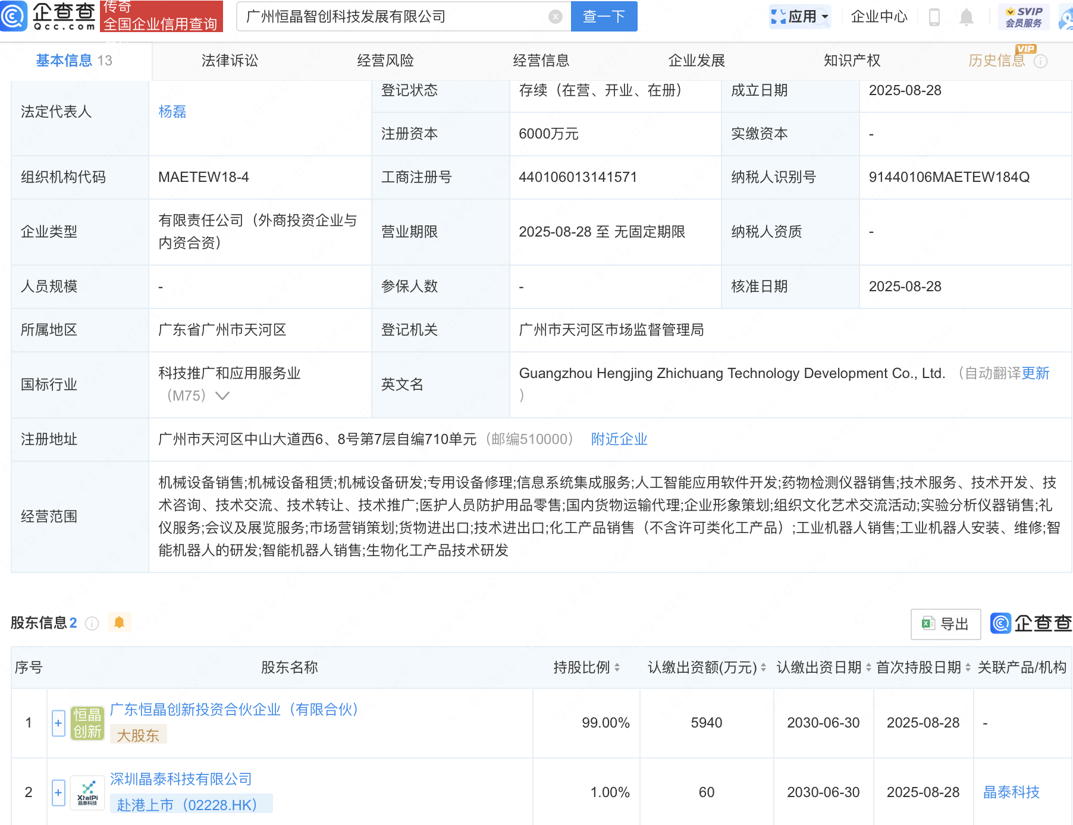The height and width of the screenshot is (825, 1073).
Task: Open the 应用 dropdown menu
Action: click(x=800, y=17)
